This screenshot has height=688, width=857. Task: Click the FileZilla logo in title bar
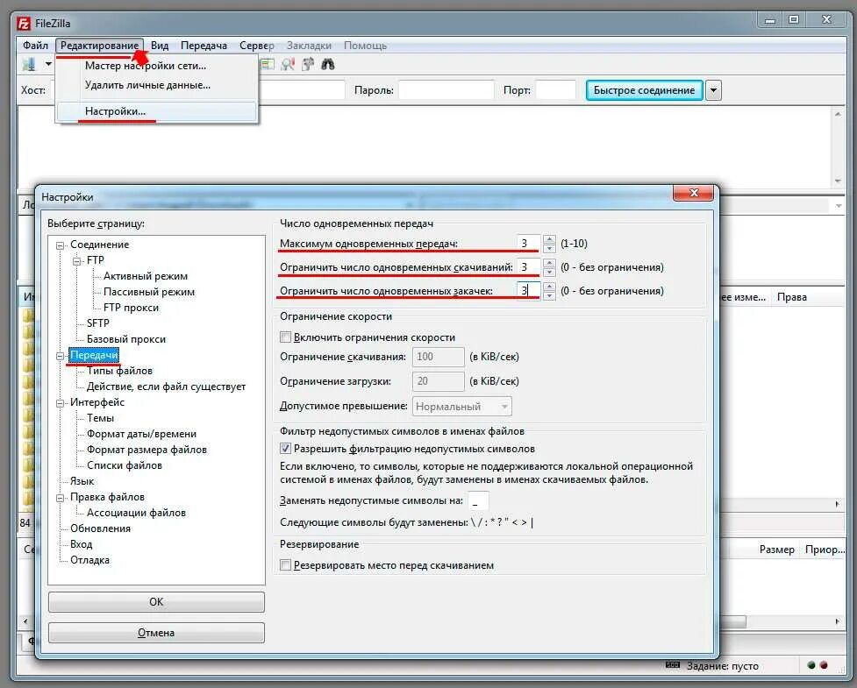(x=24, y=24)
